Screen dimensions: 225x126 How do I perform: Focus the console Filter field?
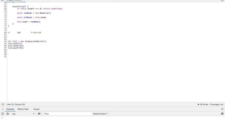coord(67,114)
